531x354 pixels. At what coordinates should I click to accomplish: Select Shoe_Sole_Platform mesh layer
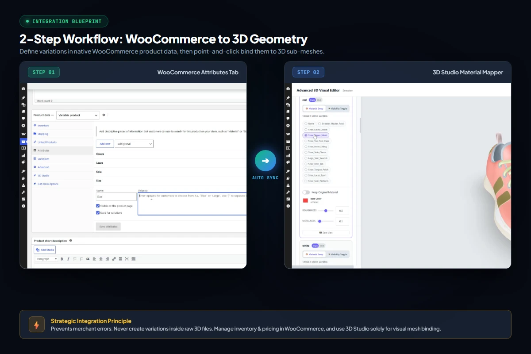(316, 181)
